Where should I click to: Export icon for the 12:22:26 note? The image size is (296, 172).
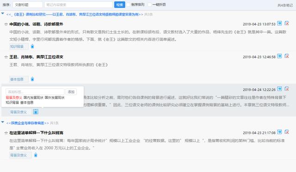coord(279,89)
